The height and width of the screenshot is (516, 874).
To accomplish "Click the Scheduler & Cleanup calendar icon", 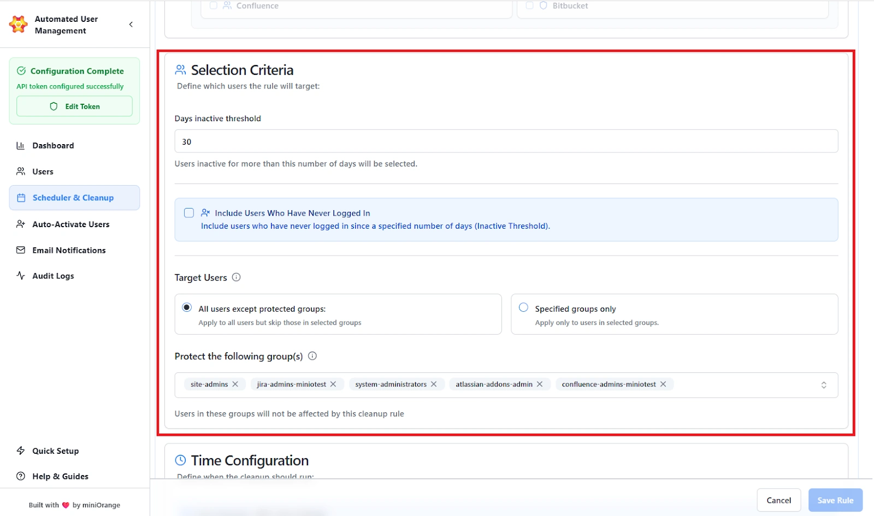I will [x=21, y=198].
